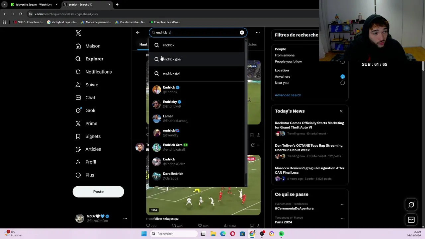Select 'From anyone' people filter
This screenshot has height=239, width=425.
click(285, 55)
